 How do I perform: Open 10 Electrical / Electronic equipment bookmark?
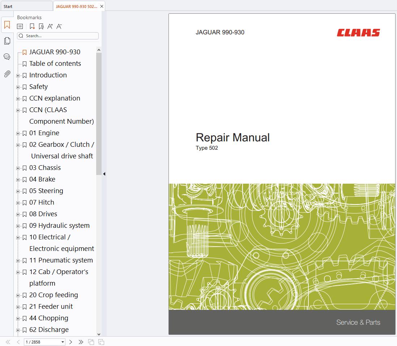[x=61, y=243]
